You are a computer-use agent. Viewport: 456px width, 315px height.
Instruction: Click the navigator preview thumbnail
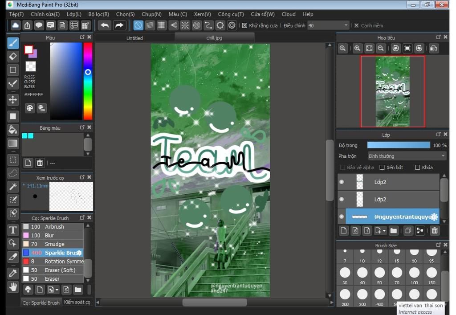tap(393, 92)
